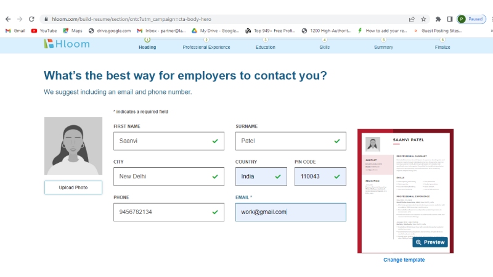The width and height of the screenshot is (493, 277).
Task: Open the Maps bookmark
Action: pos(72,30)
